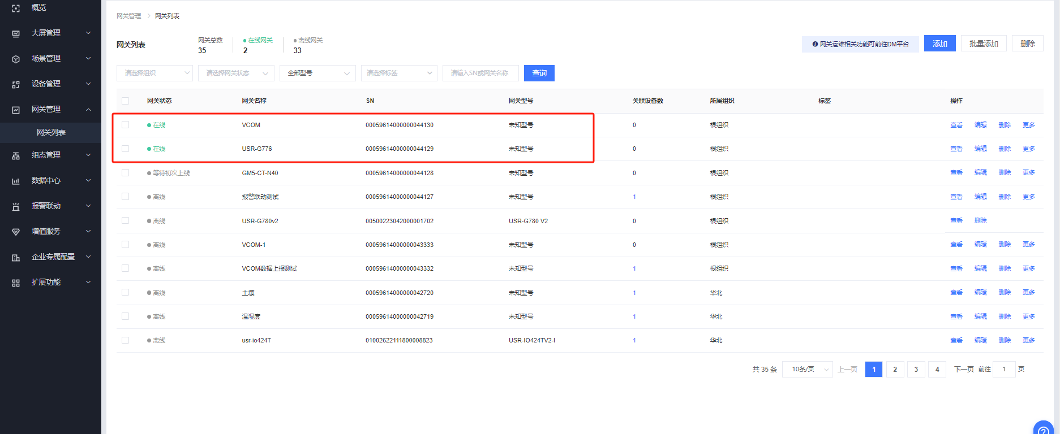This screenshot has height=434, width=1060.
Task: Go to page 2 in pagination
Action: [x=895, y=370]
